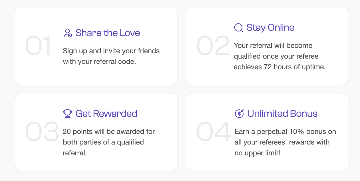
Task: Click the large 02 step number
Action: pyautogui.click(x=213, y=46)
